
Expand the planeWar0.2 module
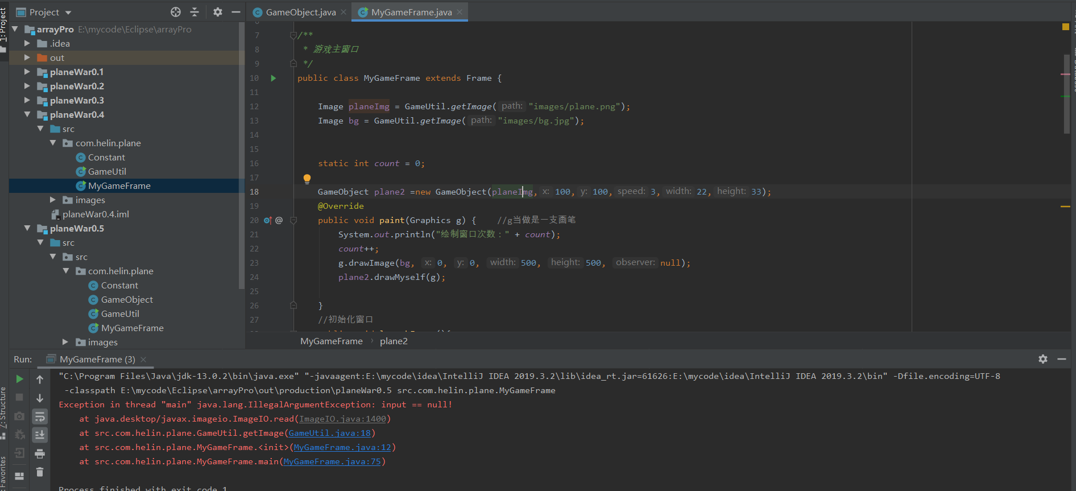(x=27, y=86)
